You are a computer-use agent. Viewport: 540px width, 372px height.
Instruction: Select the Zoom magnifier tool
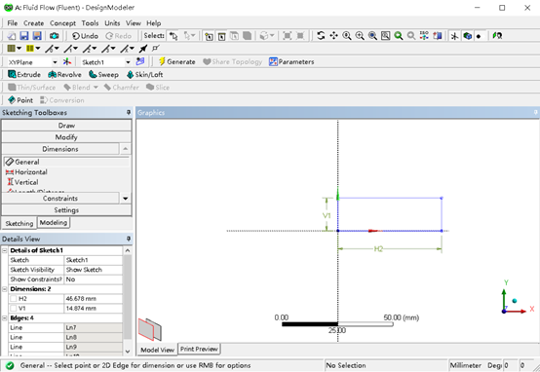(x=347, y=36)
